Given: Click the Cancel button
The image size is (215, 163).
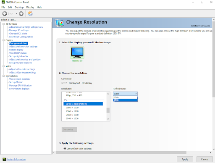Looking at the screenshot, I should pyautogui.click(x=205, y=159).
